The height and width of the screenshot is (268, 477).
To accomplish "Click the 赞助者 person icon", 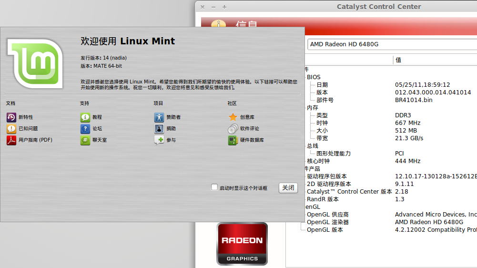I will [159, 117].
